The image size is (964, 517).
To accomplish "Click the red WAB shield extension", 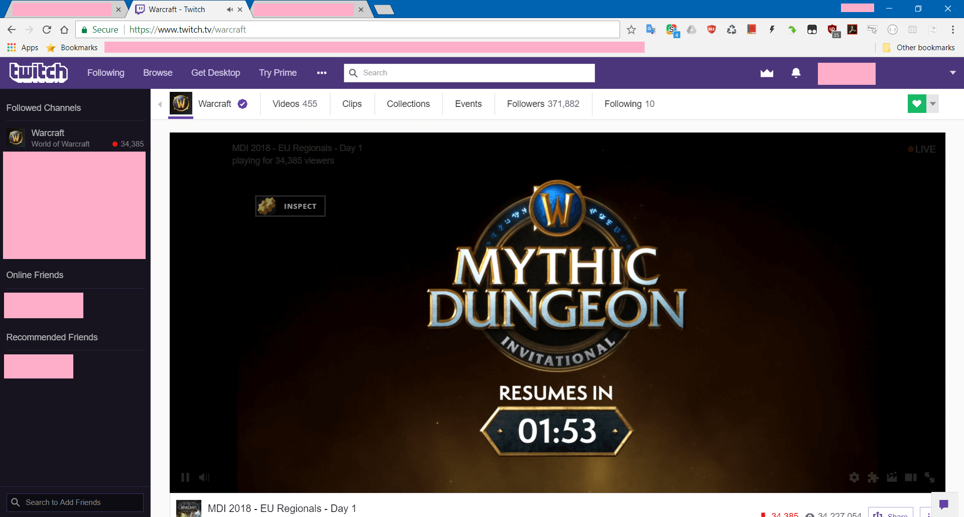I will pyautogui.click(x=711, y=30).
